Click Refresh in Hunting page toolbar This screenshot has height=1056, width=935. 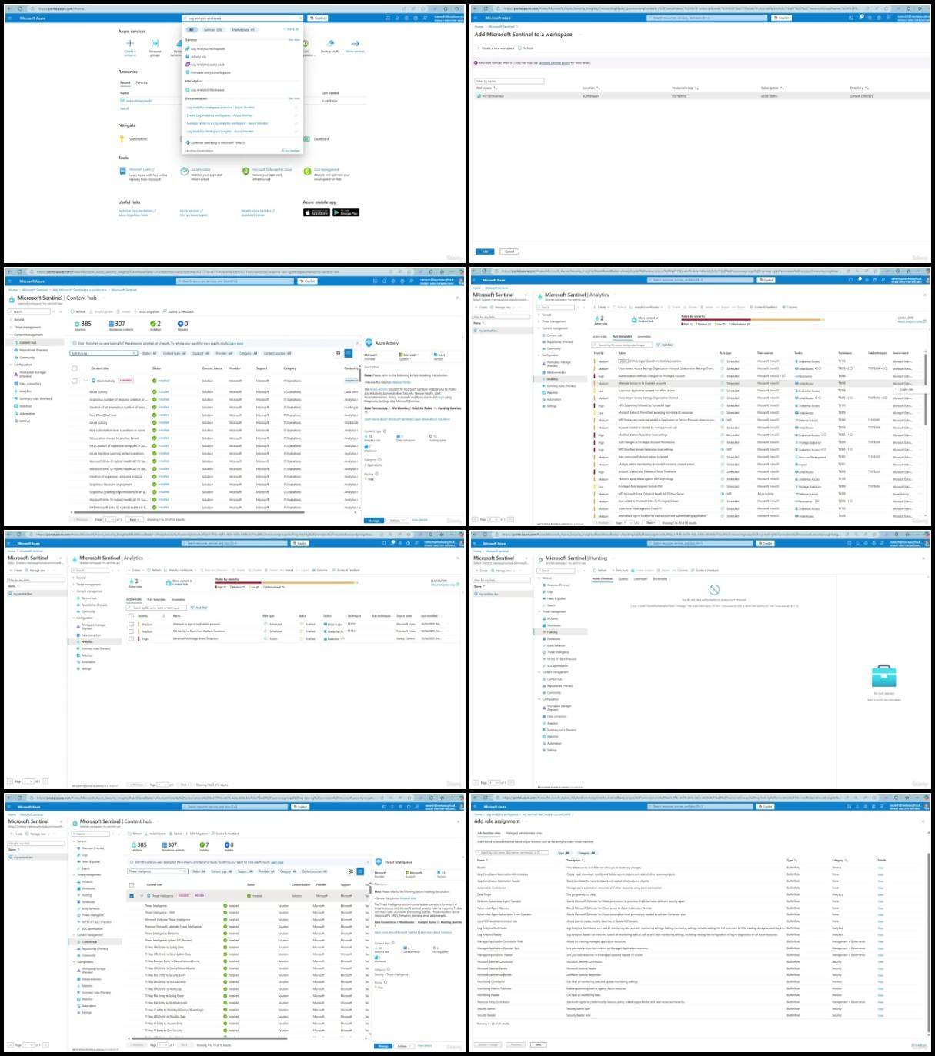pos(600,571)
